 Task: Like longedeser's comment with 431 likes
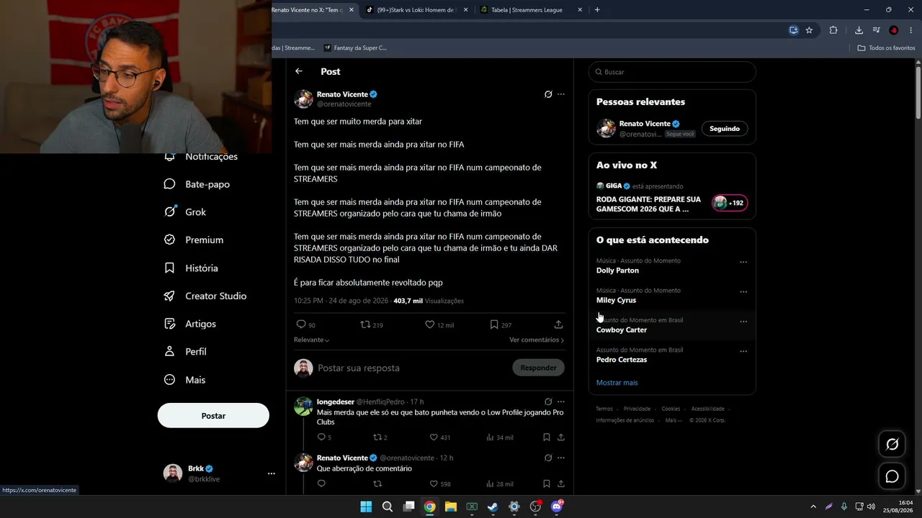(x=434, y=437)
